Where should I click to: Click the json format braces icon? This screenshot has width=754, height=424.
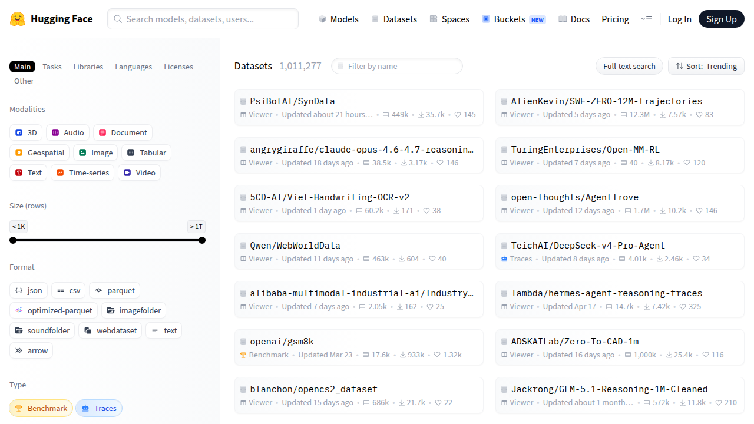(x=19, y=290)
